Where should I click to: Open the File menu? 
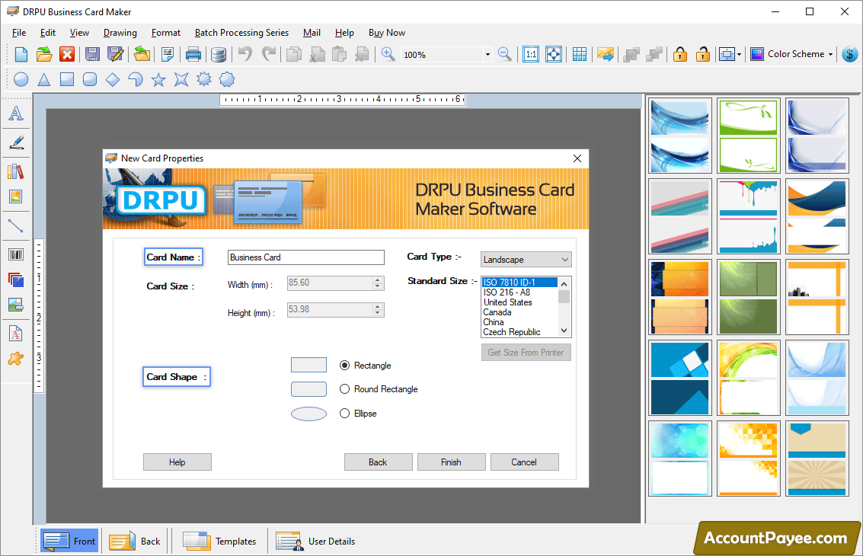[x=19, y=33]
